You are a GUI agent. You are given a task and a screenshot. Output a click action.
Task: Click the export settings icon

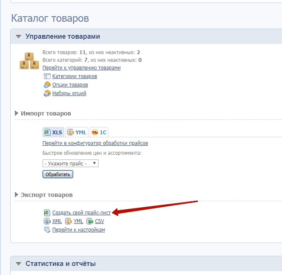click(47, 230)
